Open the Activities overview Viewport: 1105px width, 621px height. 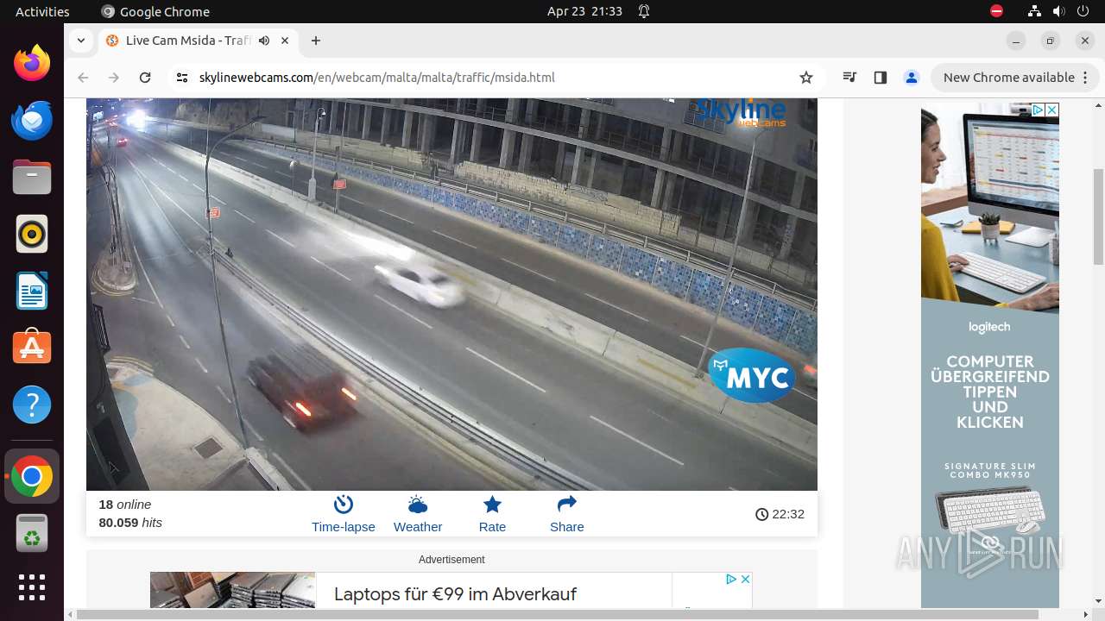[42, 11]
